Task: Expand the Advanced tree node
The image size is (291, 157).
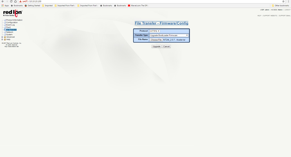Action: (x=2, y=37)
